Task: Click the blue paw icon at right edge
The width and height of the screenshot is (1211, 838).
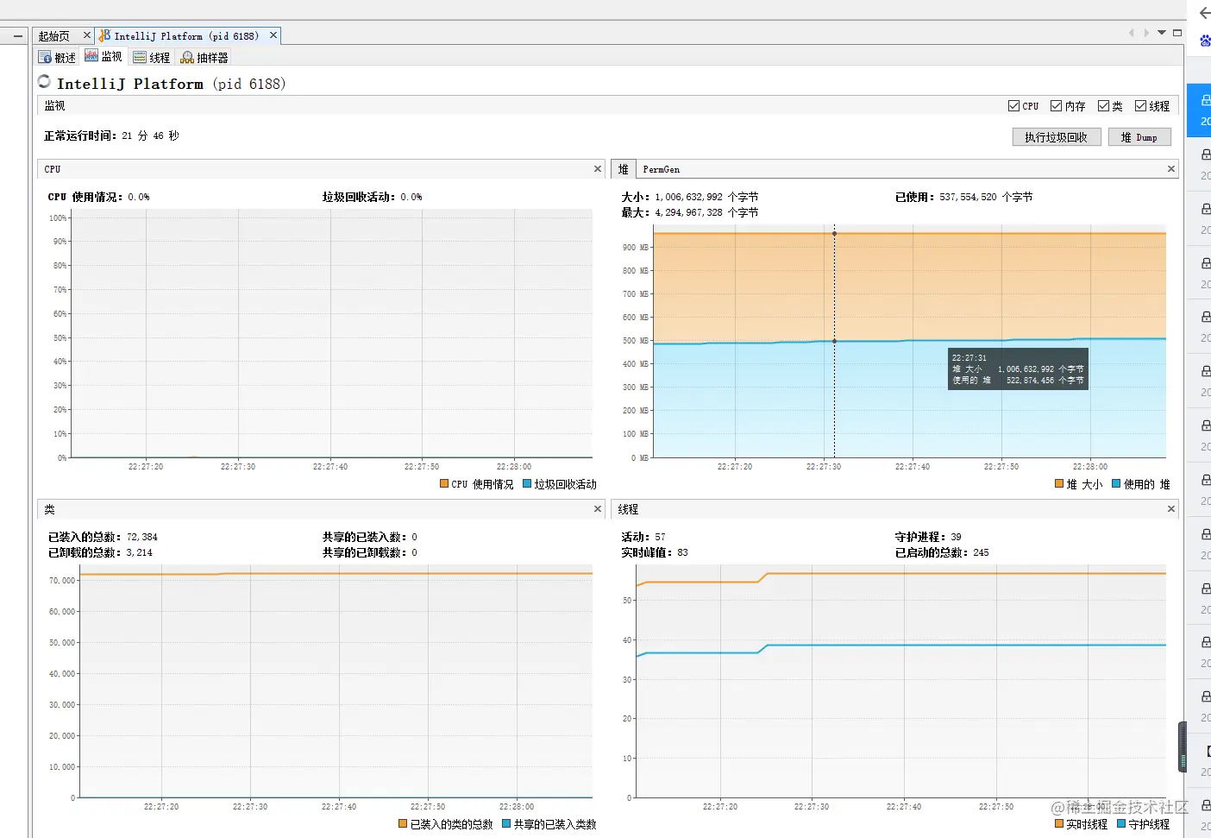Action: point(1205,40)
